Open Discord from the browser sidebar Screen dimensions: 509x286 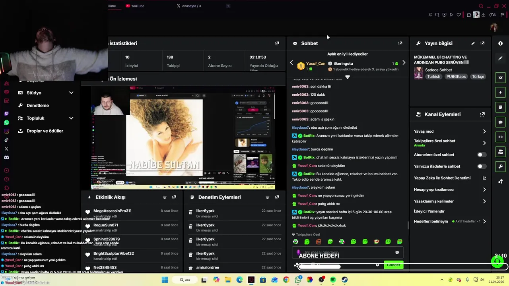click(6, 157)
